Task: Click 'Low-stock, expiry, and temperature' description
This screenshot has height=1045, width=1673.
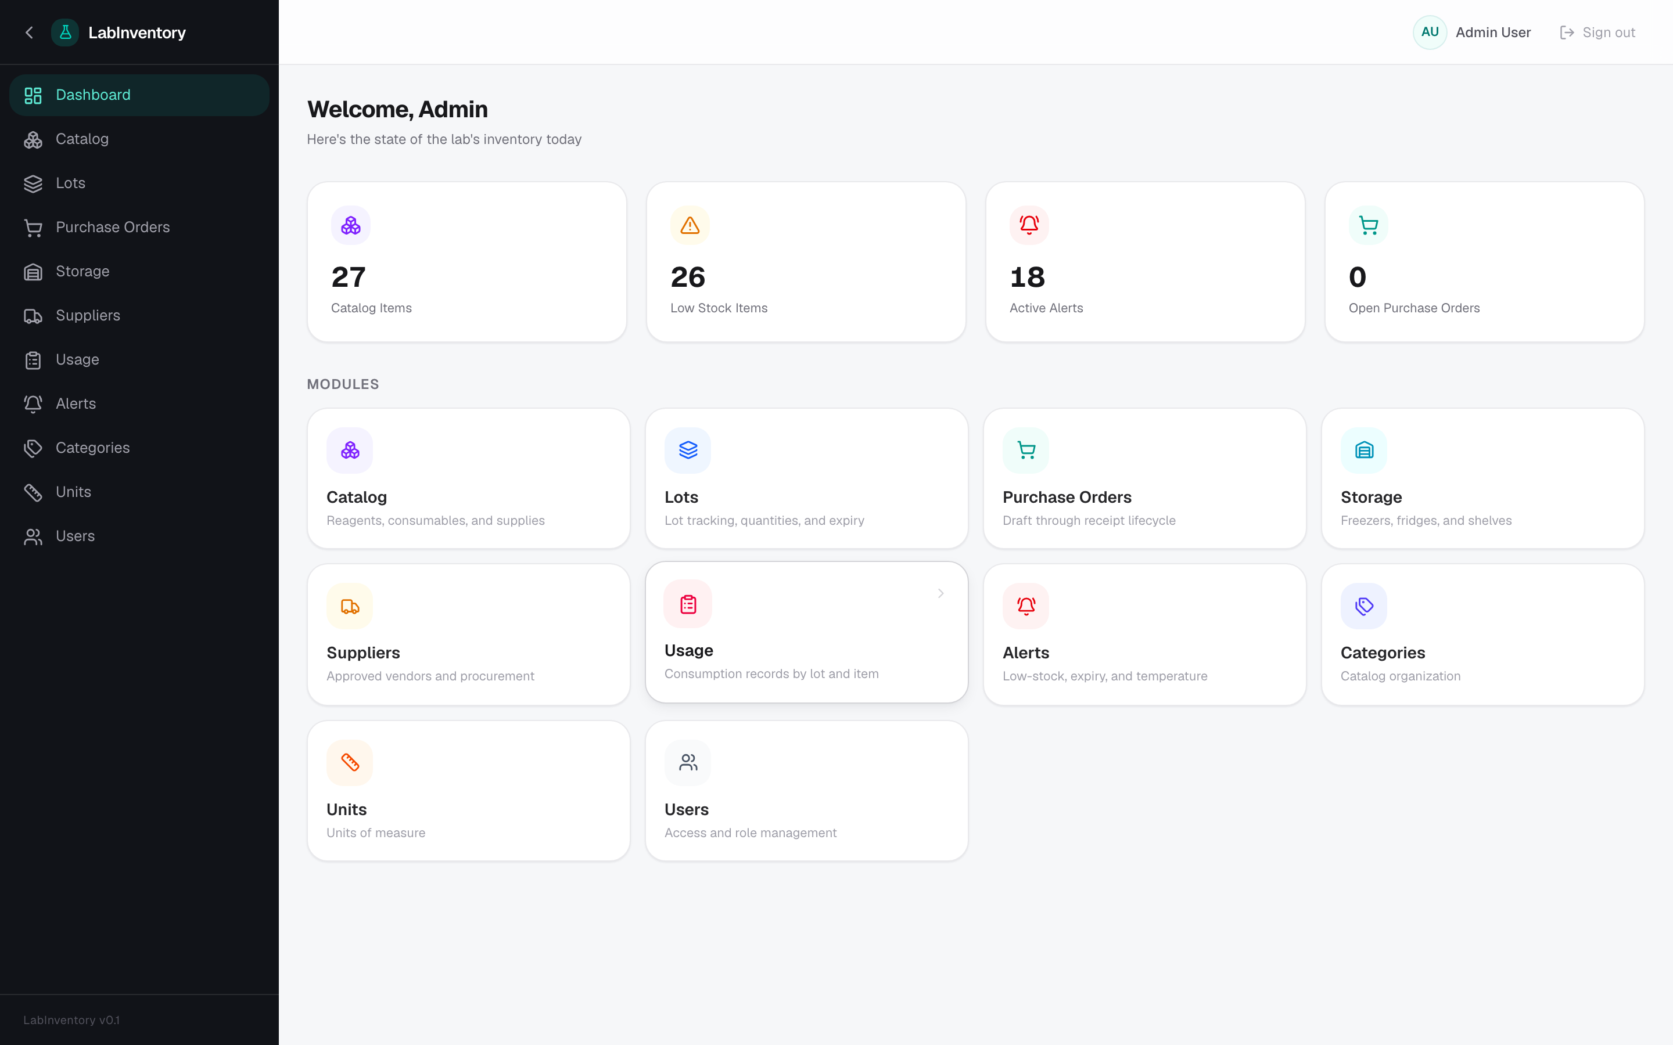Action: point(1105,676)
